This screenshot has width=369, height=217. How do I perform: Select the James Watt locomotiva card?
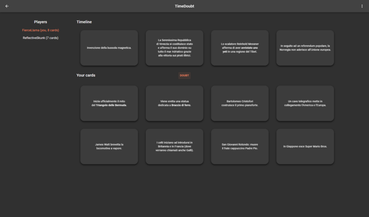pos(109,147)
